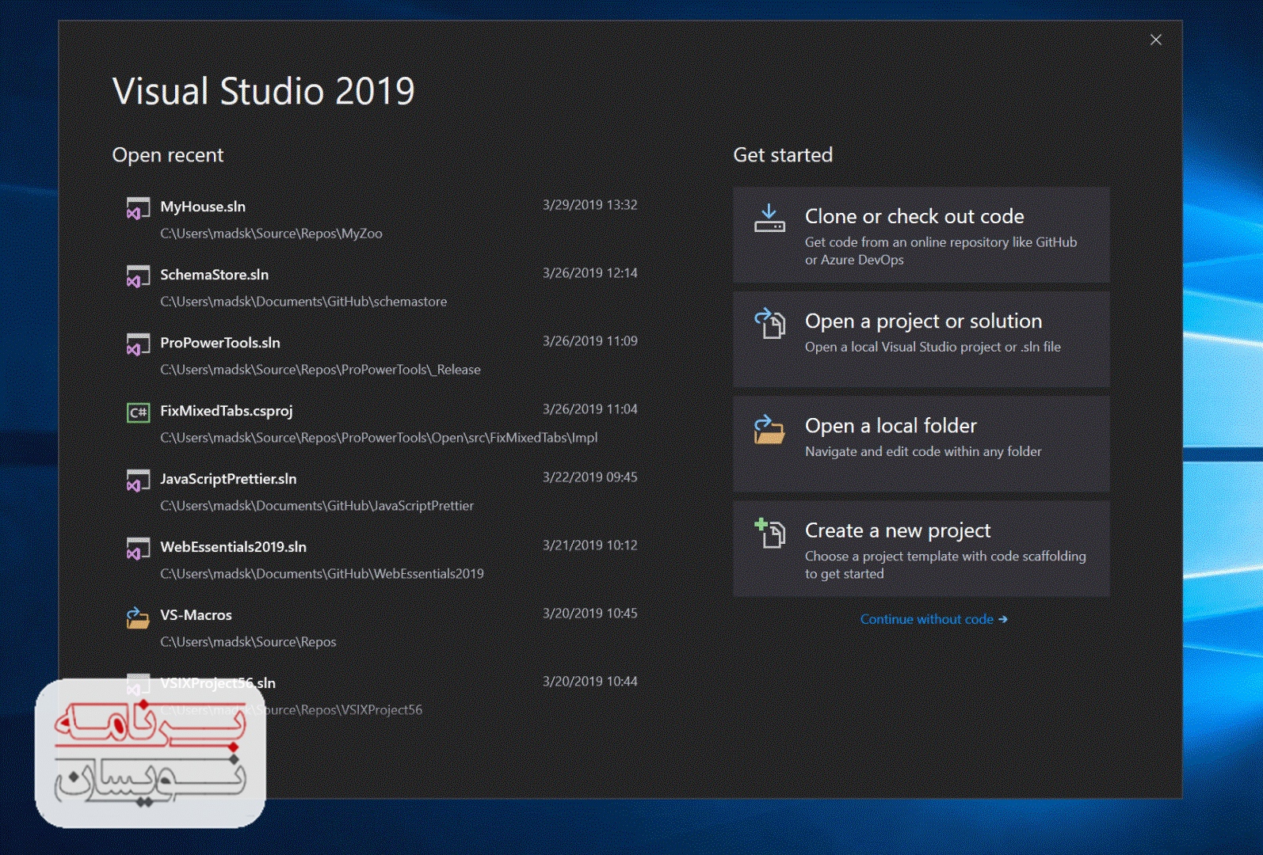Click the 3/20/2019 10:45 date
The image size is (1263, 855).
point(590,614)
